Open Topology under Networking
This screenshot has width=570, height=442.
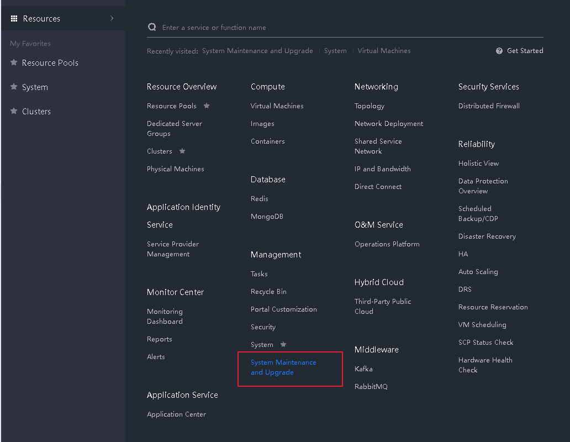tap(369, 106)
